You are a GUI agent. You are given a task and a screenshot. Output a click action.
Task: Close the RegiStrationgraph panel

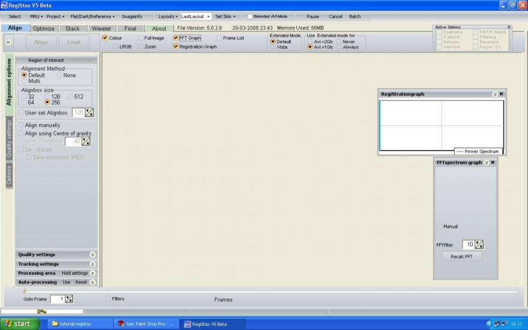pos(501,94)
